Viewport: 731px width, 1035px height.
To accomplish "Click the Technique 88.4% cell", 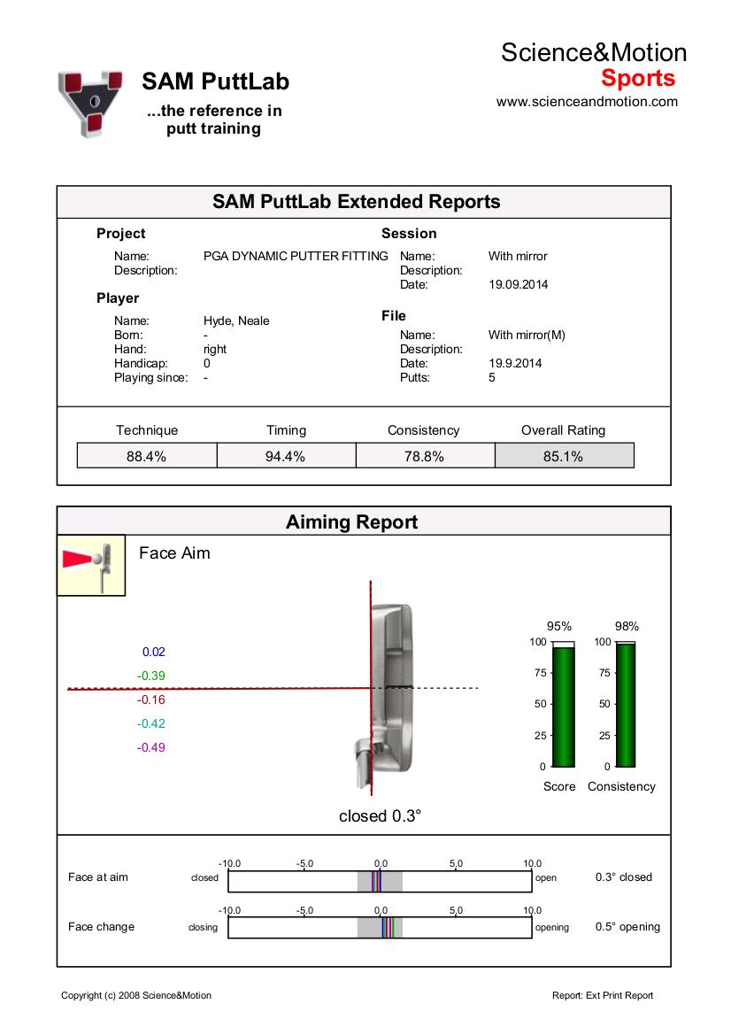I will (146, 456).
